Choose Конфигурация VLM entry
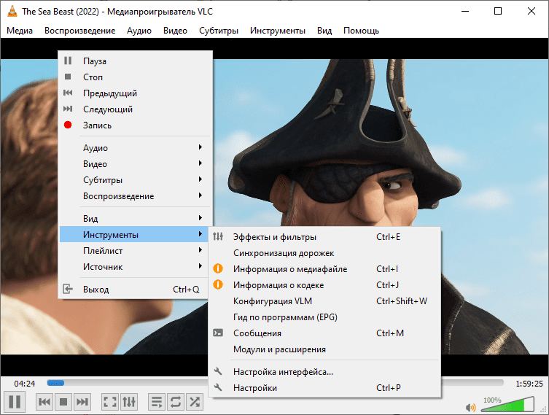 [x=324, y=300]
